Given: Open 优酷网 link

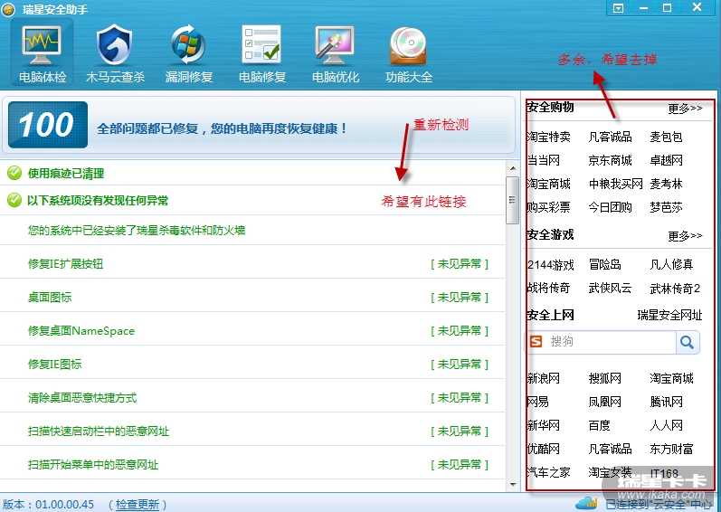Looking at the screenshot, I should pos(544,449).
